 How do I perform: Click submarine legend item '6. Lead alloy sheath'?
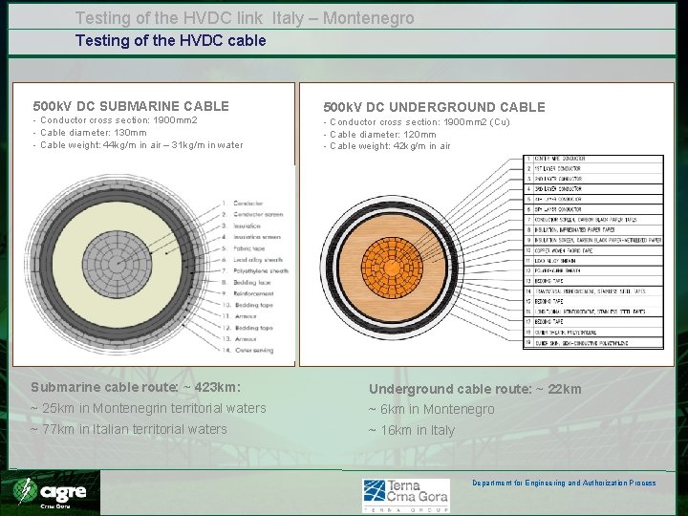click(x=252, y=260)
